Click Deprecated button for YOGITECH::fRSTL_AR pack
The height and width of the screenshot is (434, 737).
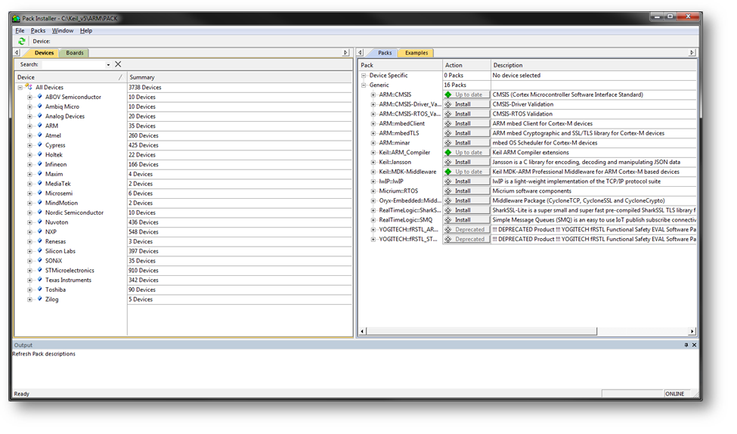tap(466, 229)
